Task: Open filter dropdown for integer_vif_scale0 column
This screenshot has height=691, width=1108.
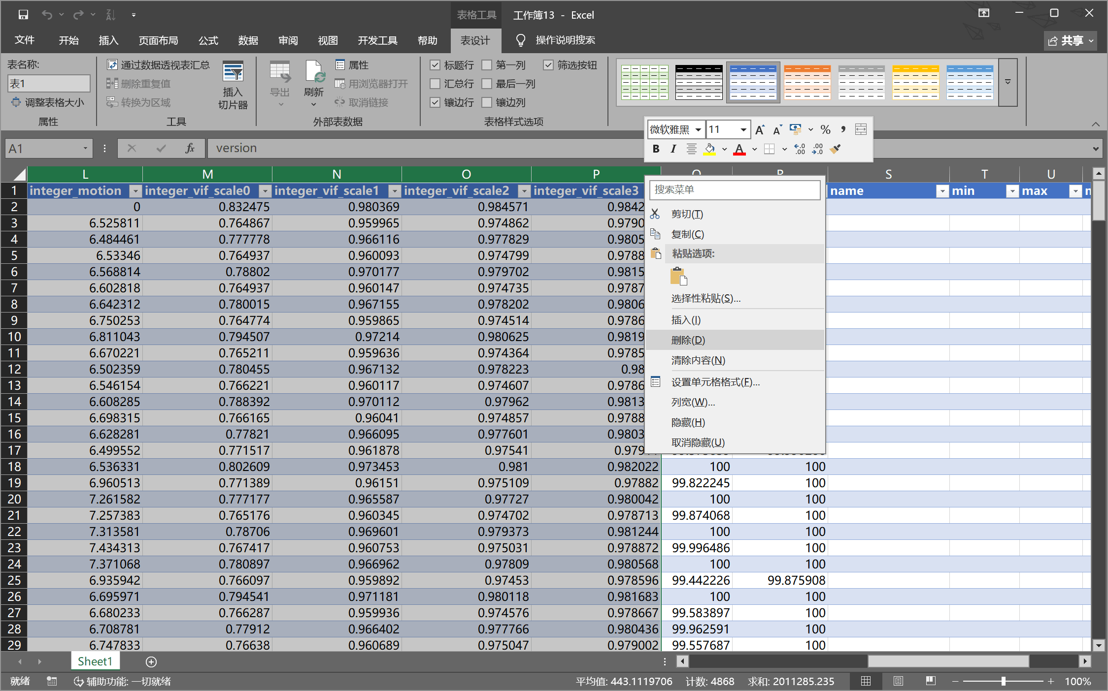Action: click(x=265, y=191)
